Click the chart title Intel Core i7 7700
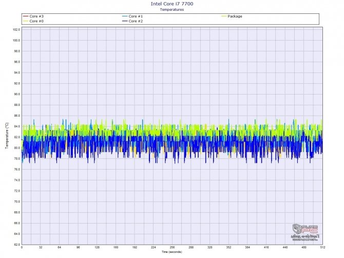This screenshot has height=258, width=344. [172, 4]
